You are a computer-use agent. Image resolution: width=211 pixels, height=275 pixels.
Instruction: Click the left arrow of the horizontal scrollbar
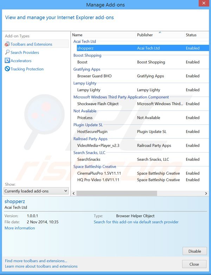pos(73,193)
